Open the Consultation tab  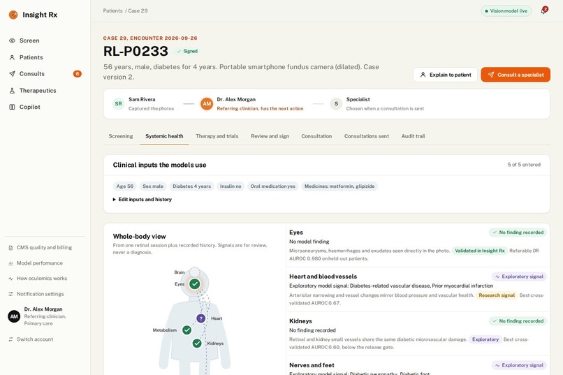(316, 136)
